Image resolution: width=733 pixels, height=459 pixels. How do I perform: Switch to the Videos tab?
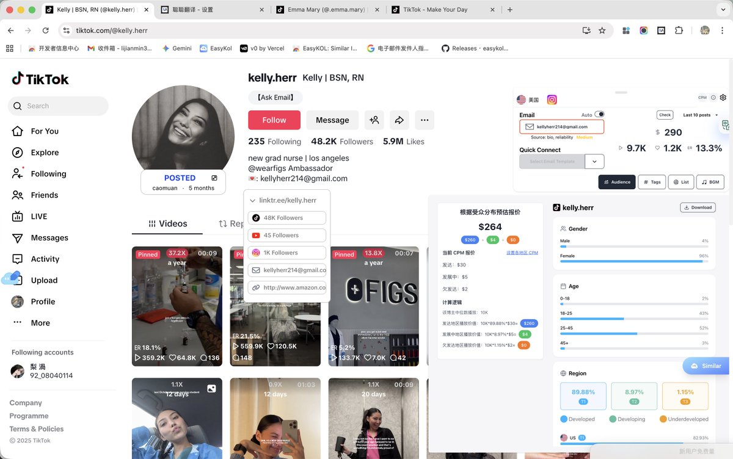167,224
